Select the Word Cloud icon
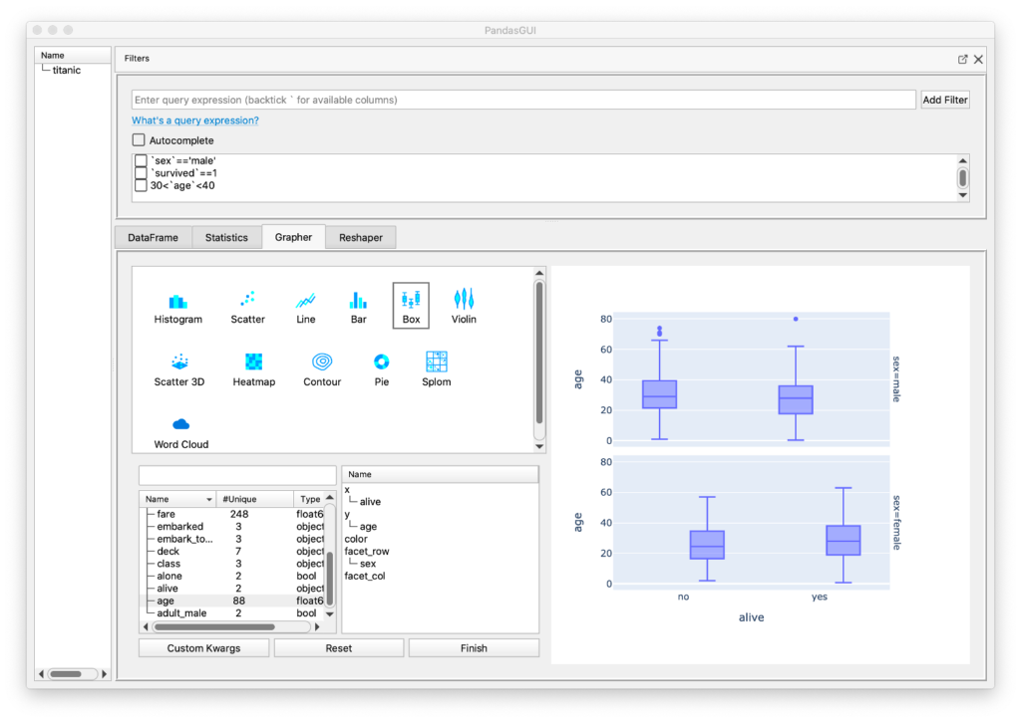 click(180, 425)
